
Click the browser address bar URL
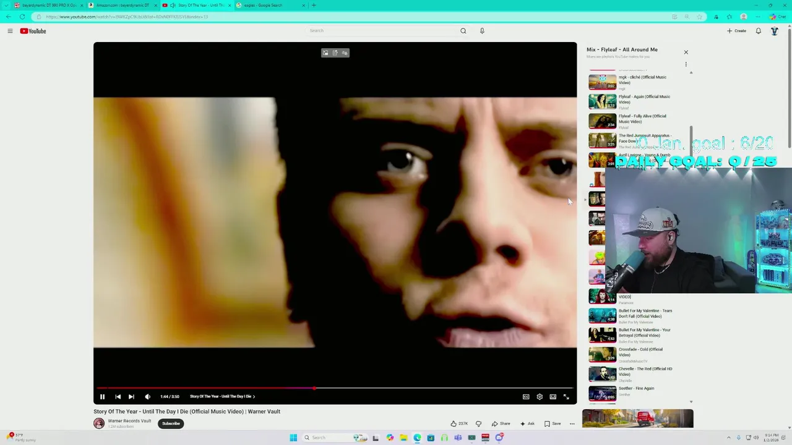pos(127,17)
